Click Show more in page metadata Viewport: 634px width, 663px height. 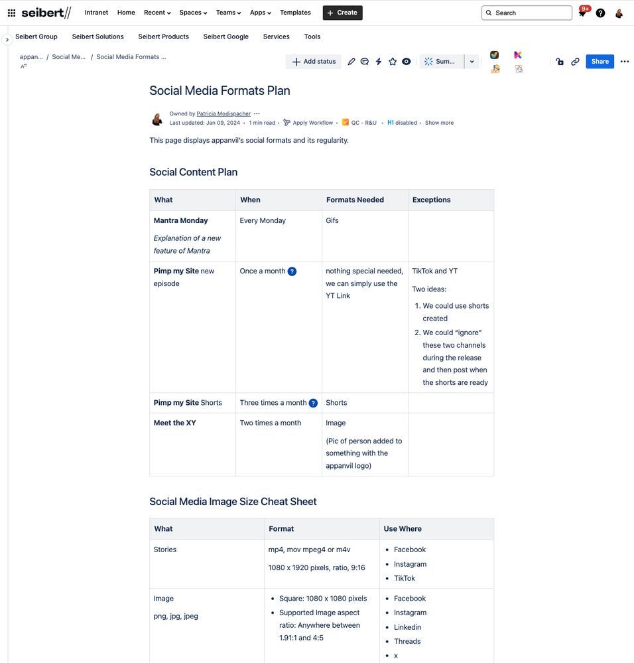(439, 123)
